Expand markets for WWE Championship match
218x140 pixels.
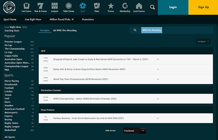click(x=158, y=99)
